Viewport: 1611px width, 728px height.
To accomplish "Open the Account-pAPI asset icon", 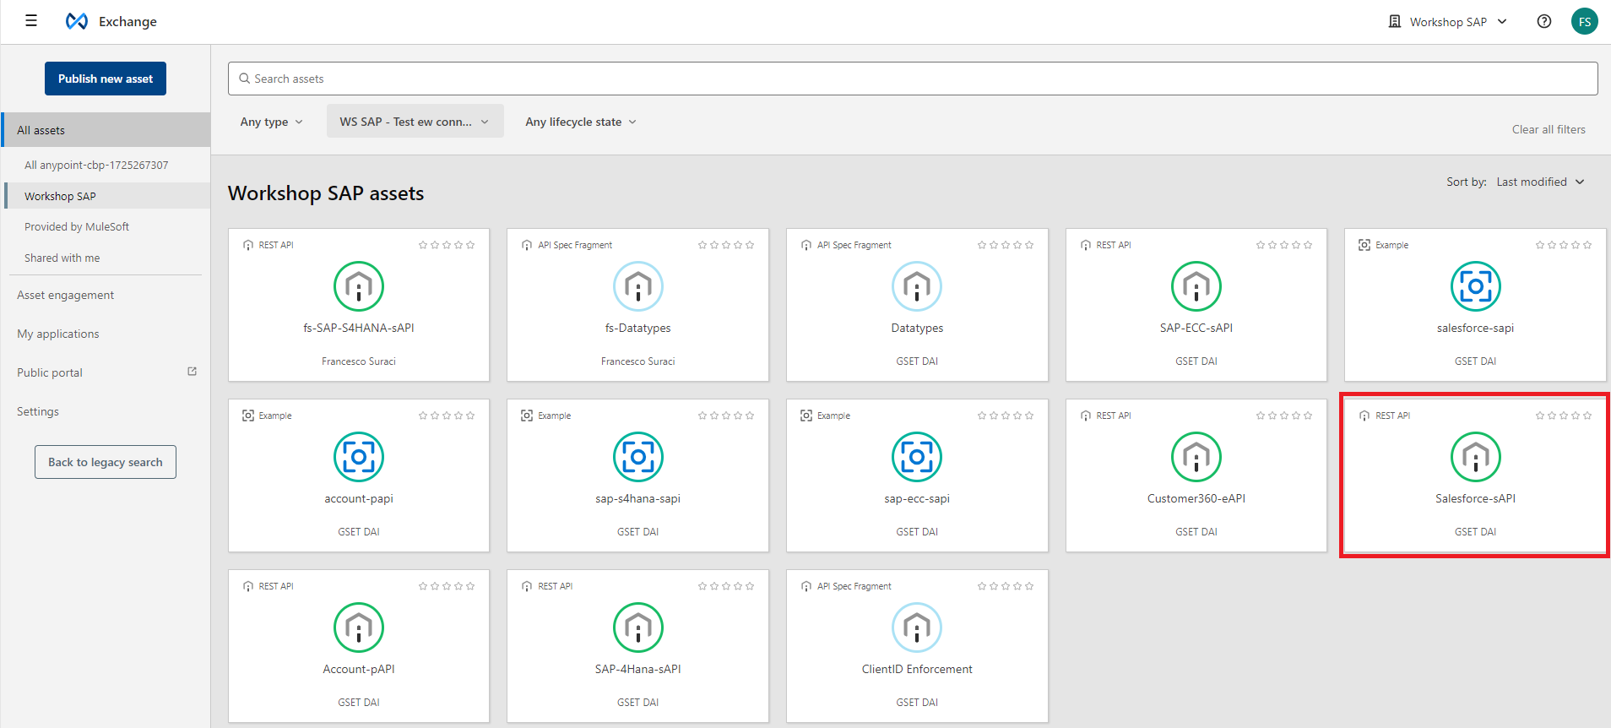I will [359, 627].
